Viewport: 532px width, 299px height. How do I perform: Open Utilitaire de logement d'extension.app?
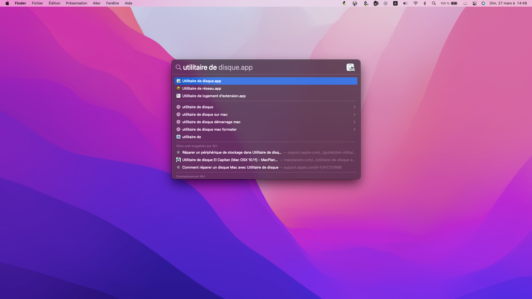click(x=214, y=96)
